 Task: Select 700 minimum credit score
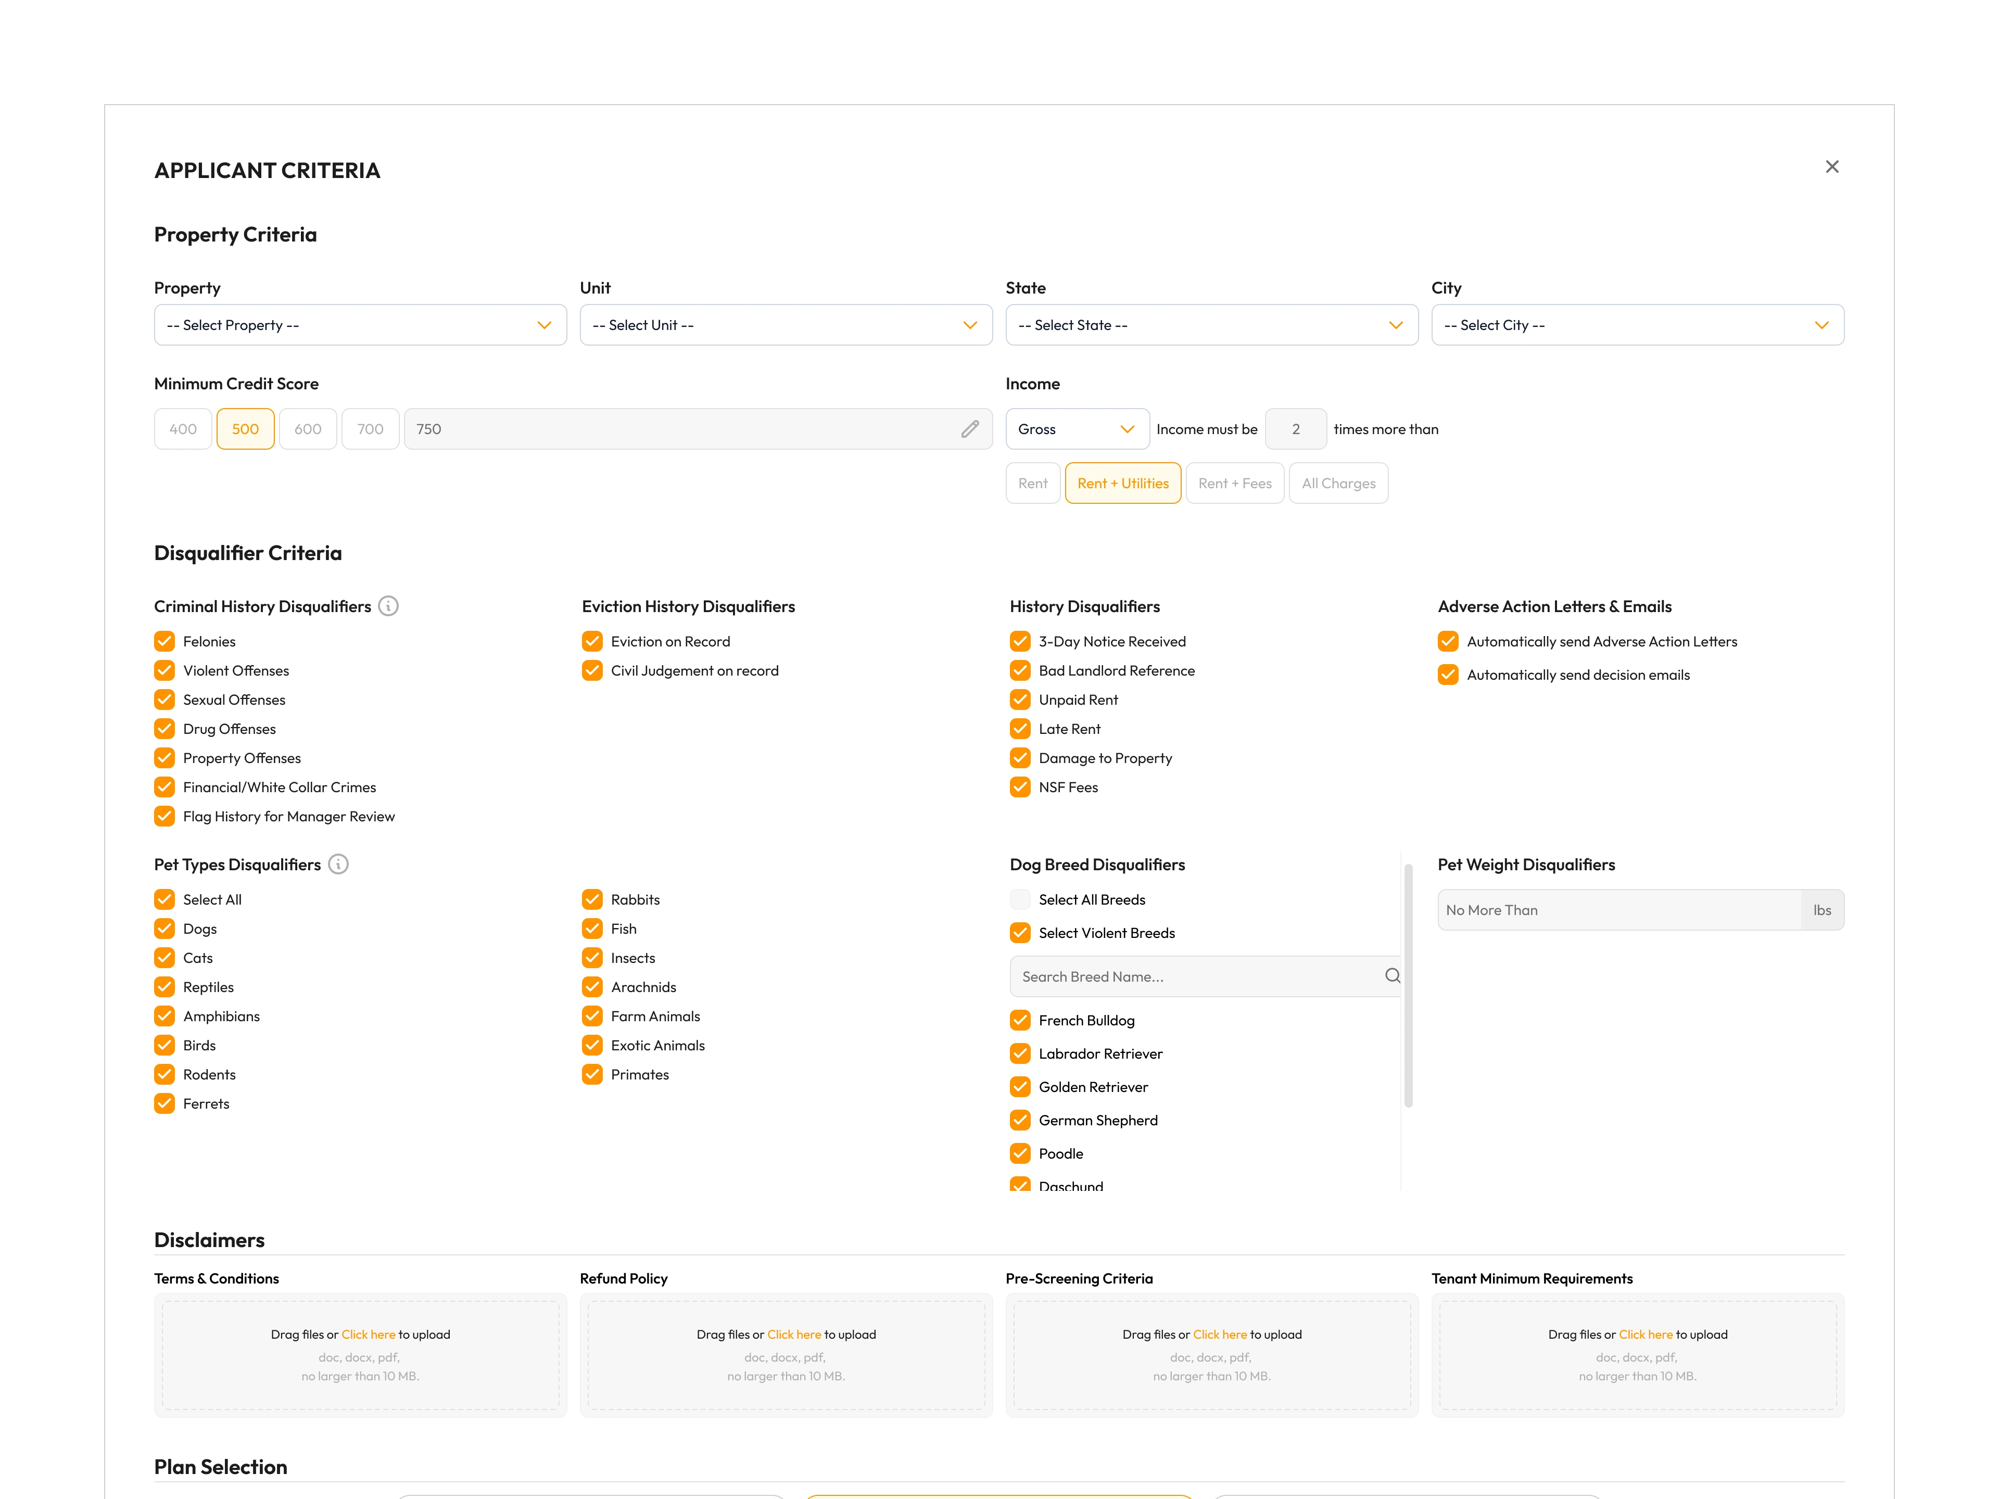click(x=371, y=429)
